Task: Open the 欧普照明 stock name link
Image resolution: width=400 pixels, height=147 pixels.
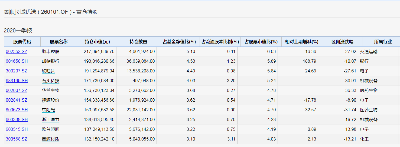Action: [x=51, y=129]
